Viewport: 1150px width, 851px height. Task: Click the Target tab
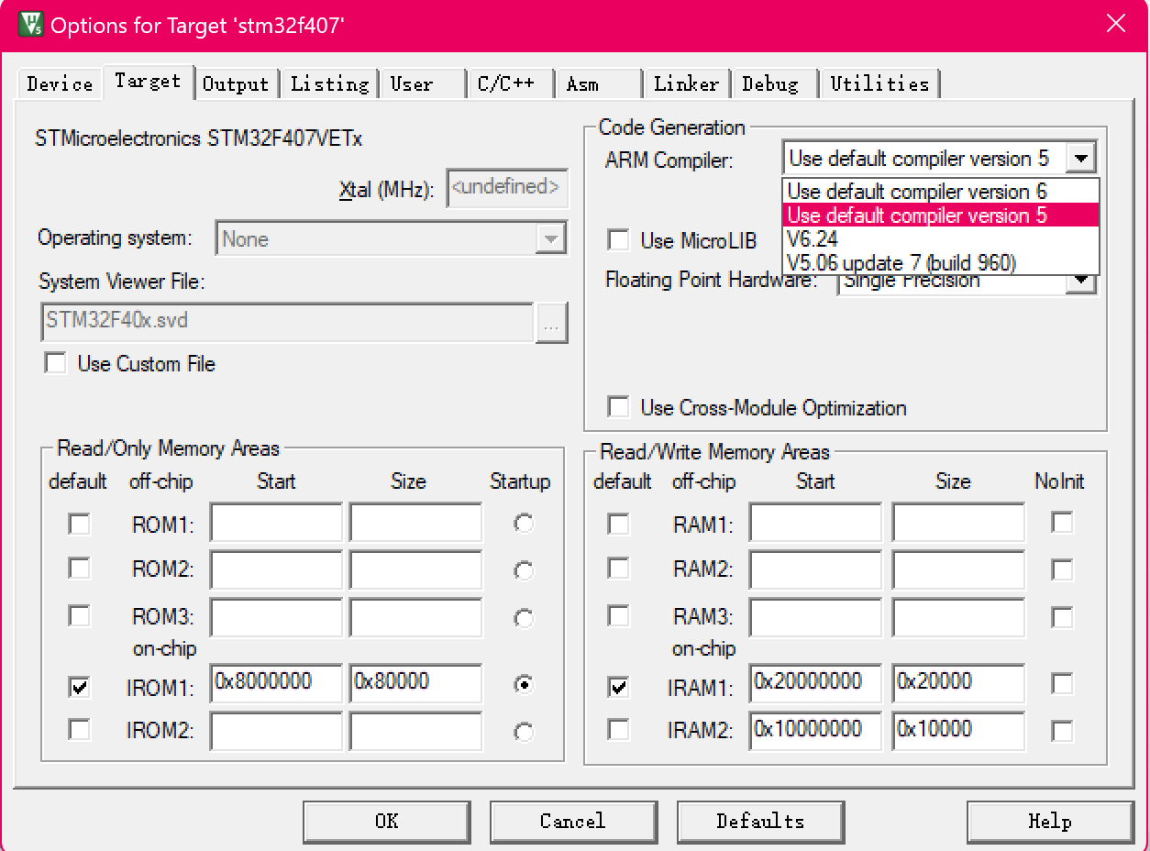coord(148,81)
